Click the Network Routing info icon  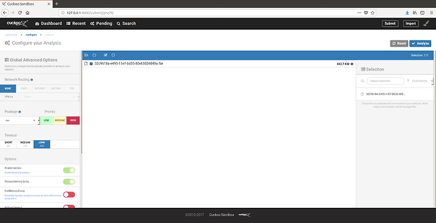click(x=31, y=79)
